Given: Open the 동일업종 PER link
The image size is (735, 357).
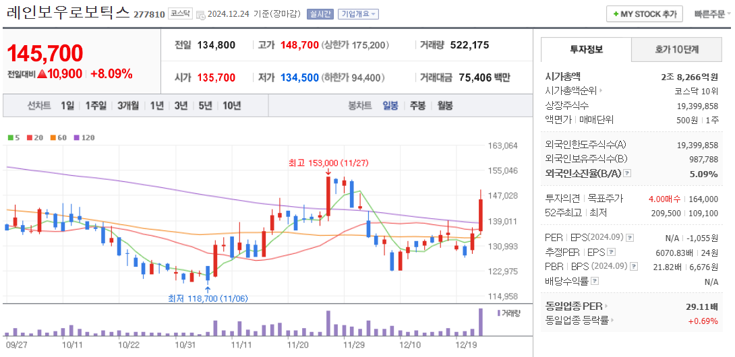Looking at the screenshot, I should [x=577, y=306].
